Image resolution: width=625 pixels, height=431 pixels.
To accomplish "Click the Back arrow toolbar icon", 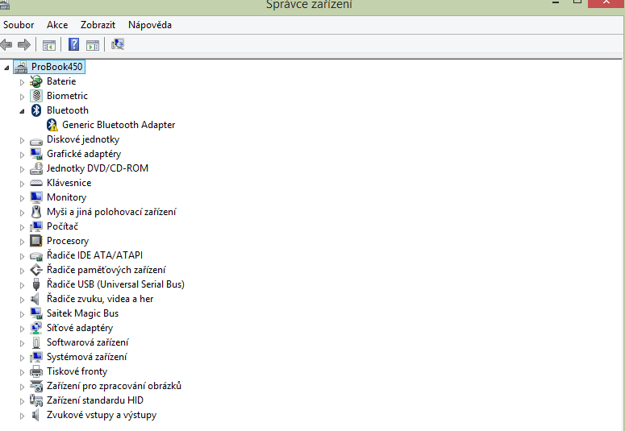I will click(x=6, y=44).
